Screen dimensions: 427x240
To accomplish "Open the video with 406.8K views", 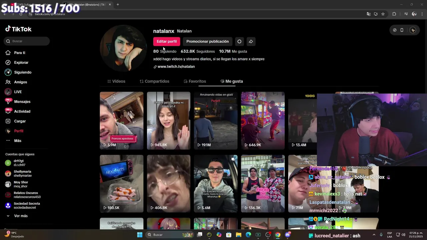I will point(168,184).
